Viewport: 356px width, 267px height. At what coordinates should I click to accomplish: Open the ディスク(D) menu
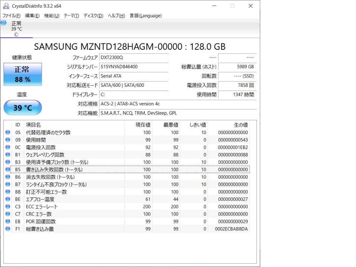93,16
